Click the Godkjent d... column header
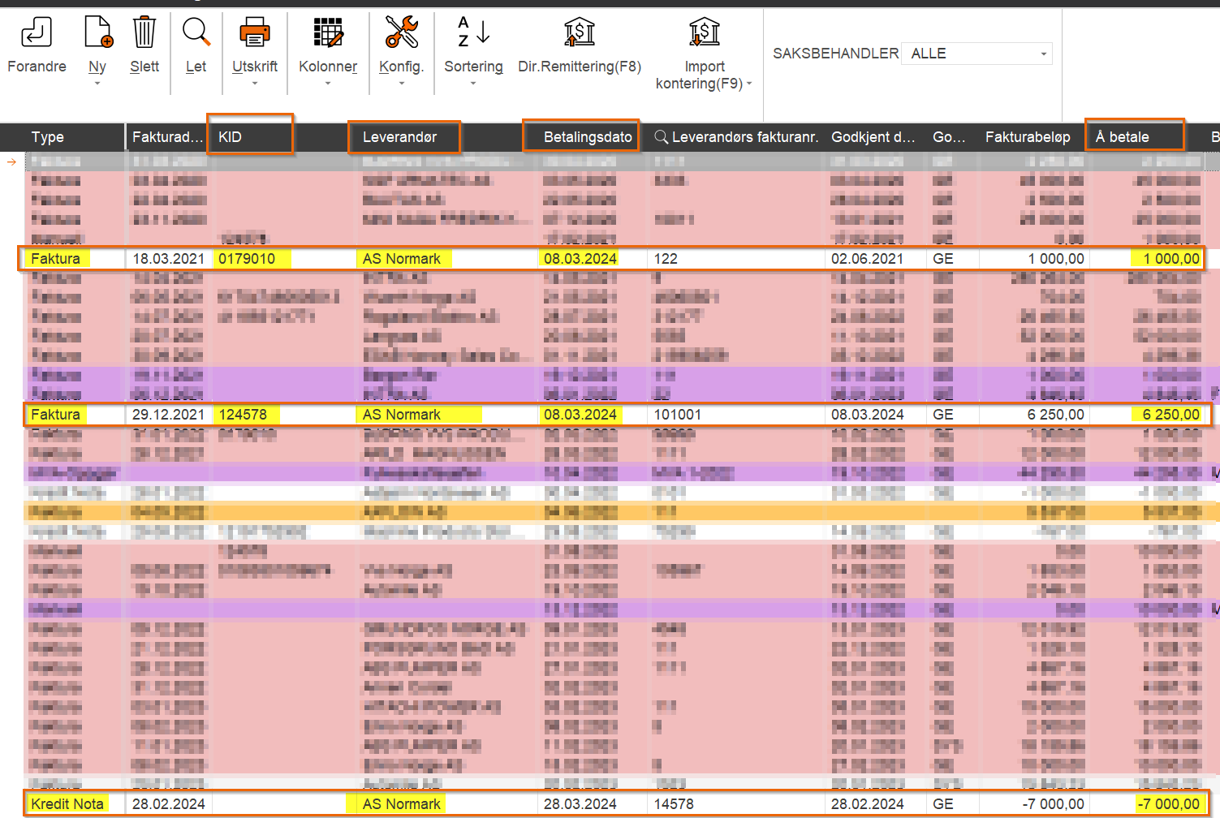This screenshot has width=1220, height=818. (x=873, y=137)
